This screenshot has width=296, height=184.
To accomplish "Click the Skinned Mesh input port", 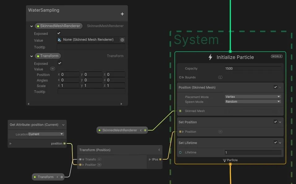I will pyautogui.click(x=180, y=111).
